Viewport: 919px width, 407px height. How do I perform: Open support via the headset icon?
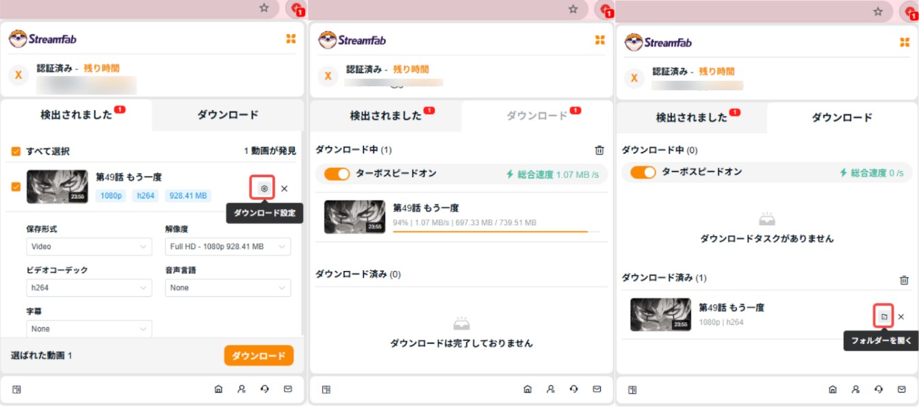(x=265, y=389)
